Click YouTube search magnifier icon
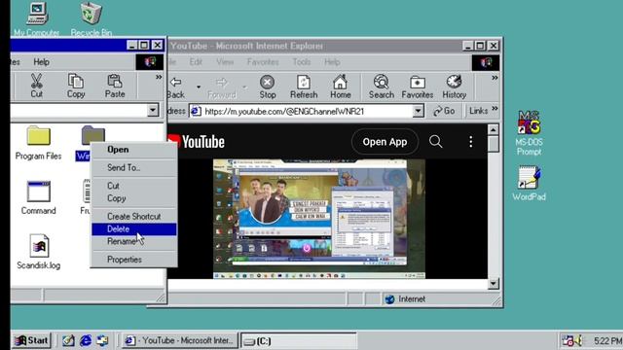Viewport: 623px width, 350px height. [x=435, y=141]
